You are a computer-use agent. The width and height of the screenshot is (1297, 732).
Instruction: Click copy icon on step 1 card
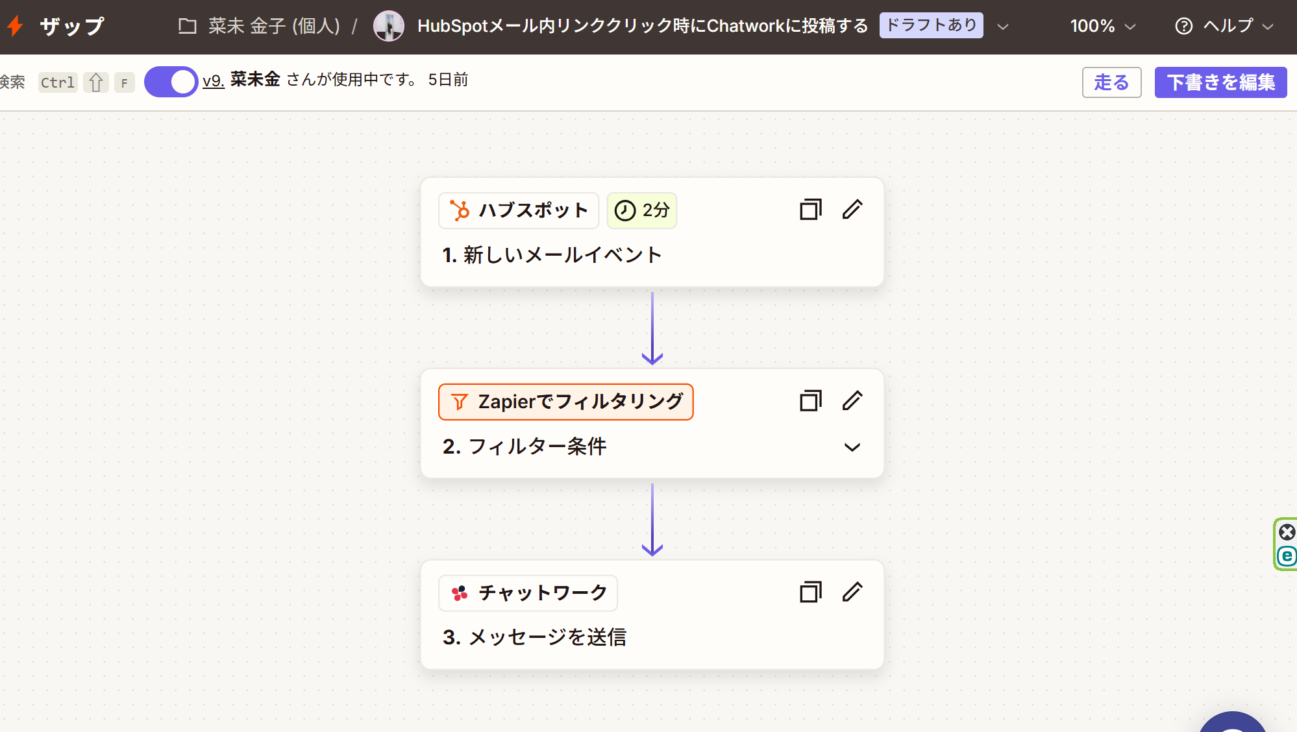(810, 210)
